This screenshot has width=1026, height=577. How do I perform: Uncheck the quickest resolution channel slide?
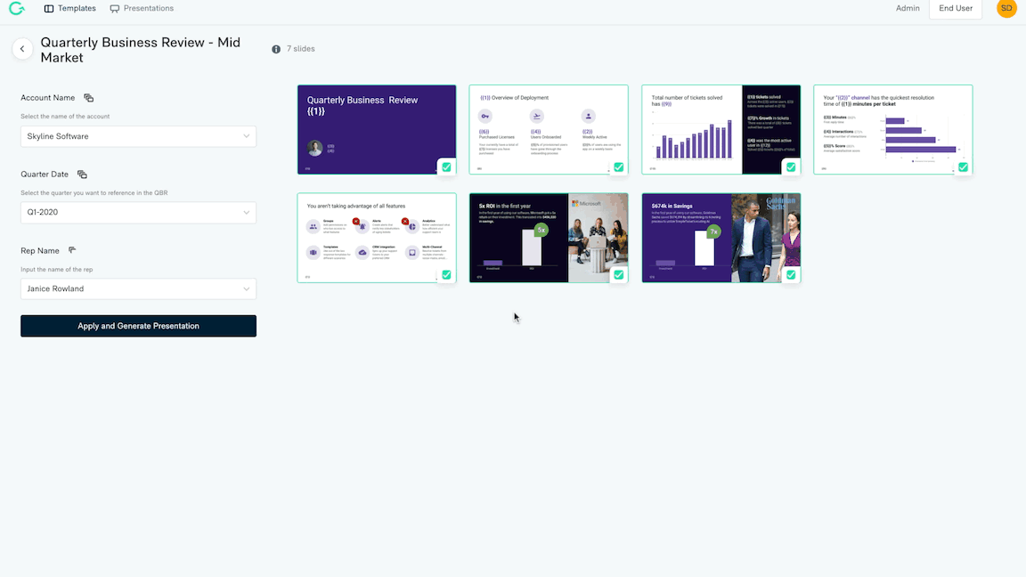(963, 167)
